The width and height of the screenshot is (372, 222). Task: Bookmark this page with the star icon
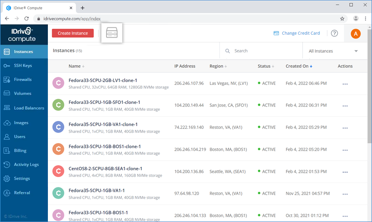(x=342, y=19)
